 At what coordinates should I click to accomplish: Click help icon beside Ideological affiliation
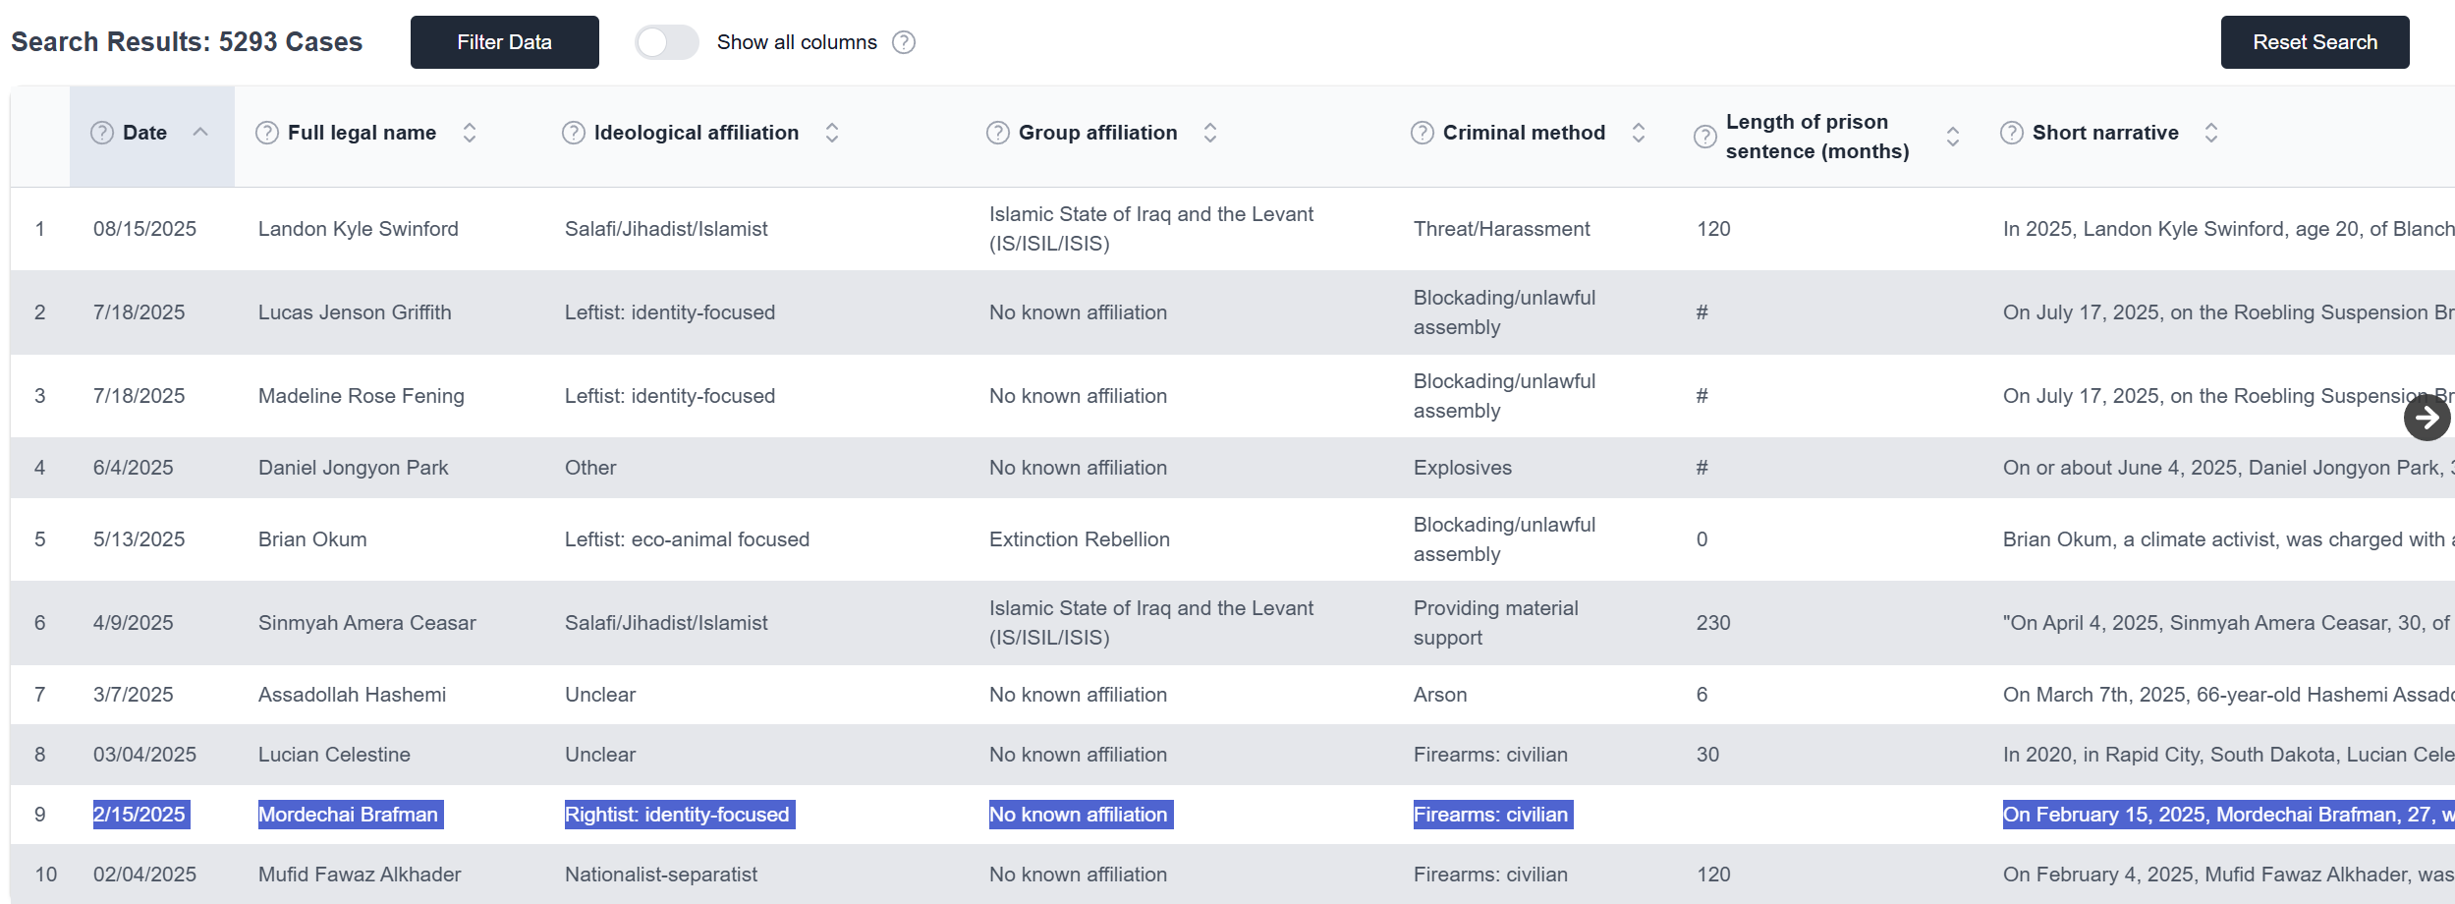pos(574,133)
